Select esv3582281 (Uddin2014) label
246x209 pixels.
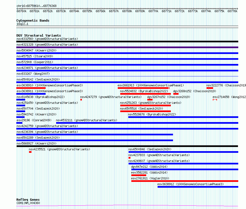pos(149,172)
